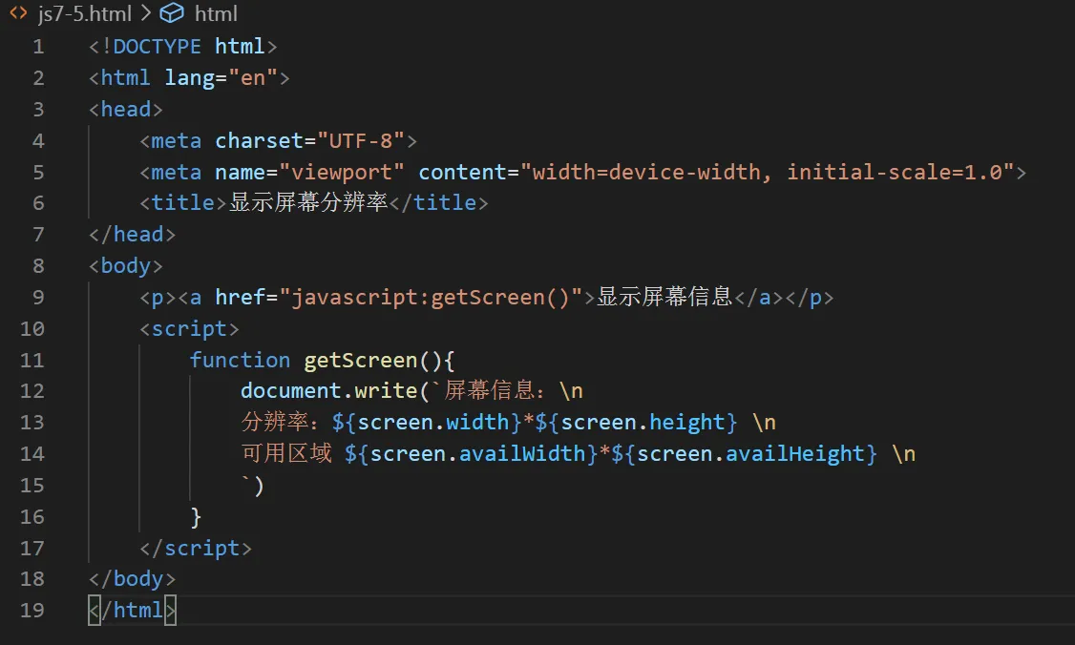Open the html symbol breadcrumb item

pyautogui.click(x=216, y=13)
